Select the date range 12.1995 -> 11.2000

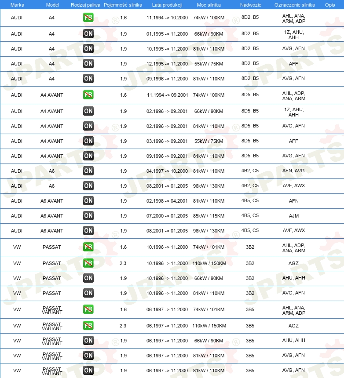coord(167,64)
